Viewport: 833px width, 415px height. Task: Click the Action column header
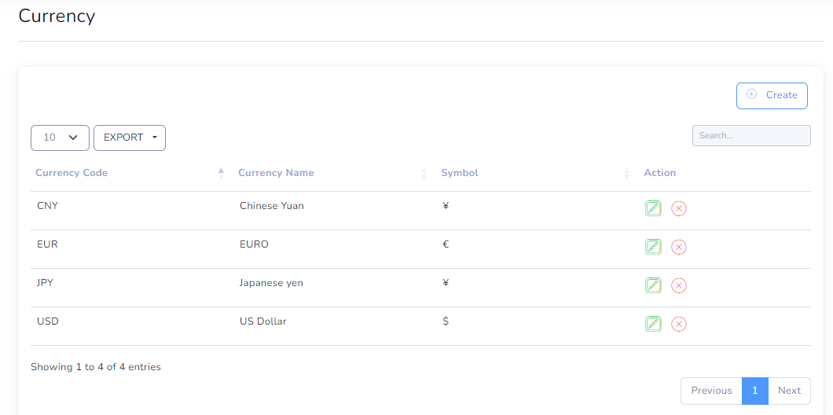660,173
